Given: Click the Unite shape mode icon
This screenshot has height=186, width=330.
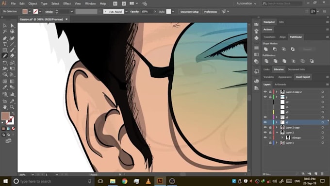Looking at the screenshot, I should [266, 49].
